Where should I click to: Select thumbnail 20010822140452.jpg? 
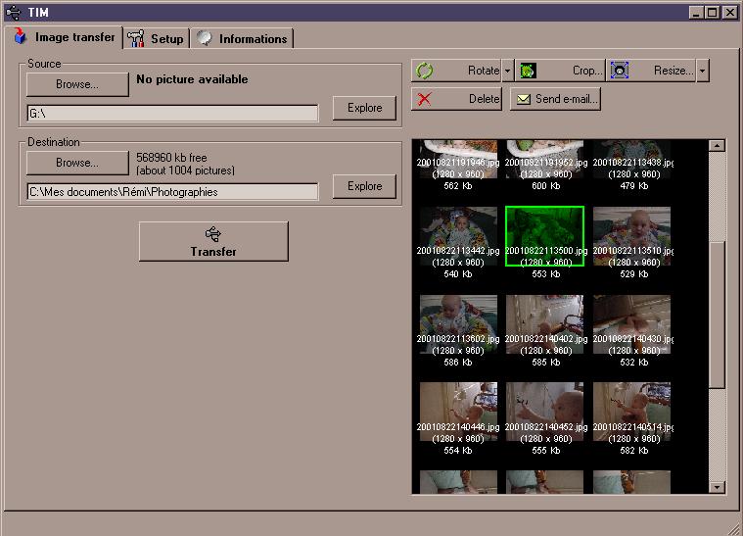click(x=544, y=412)
